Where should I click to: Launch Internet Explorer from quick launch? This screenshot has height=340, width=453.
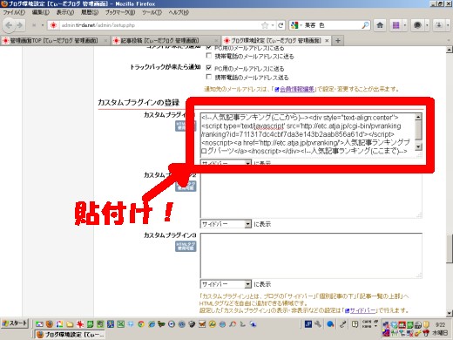click(x=151, y=324)
